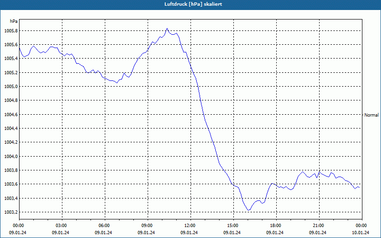381x238 pixels.
Task: Select the 1003,6 y-axis value
Action: [x=11, y=184]
